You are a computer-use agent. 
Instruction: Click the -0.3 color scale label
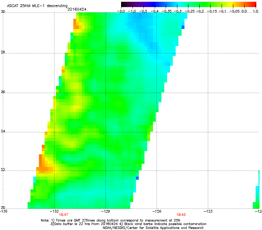pos(177,11)
